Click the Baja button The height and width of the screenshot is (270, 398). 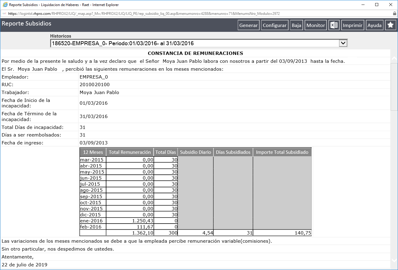(296, 25)
